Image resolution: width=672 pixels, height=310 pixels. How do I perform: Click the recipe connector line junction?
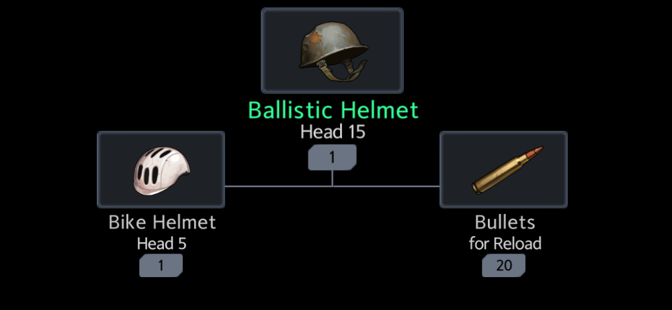(332, 187)
